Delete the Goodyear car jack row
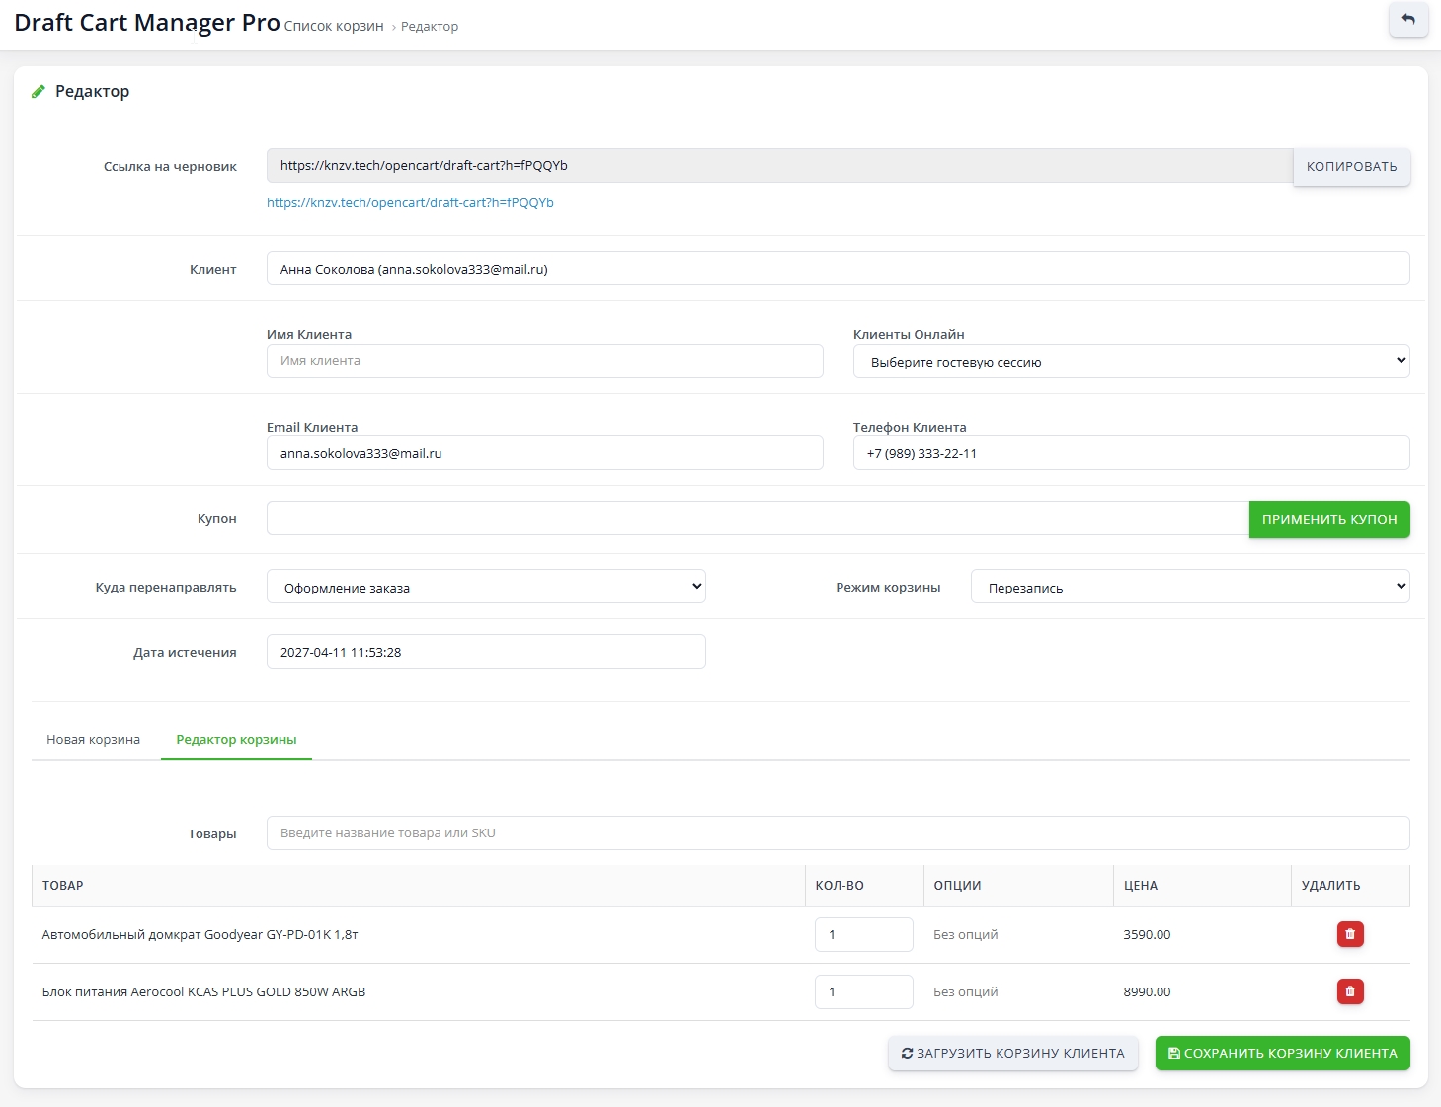Screen dimensions: 1441x1107 click(x=1349, y=934)
